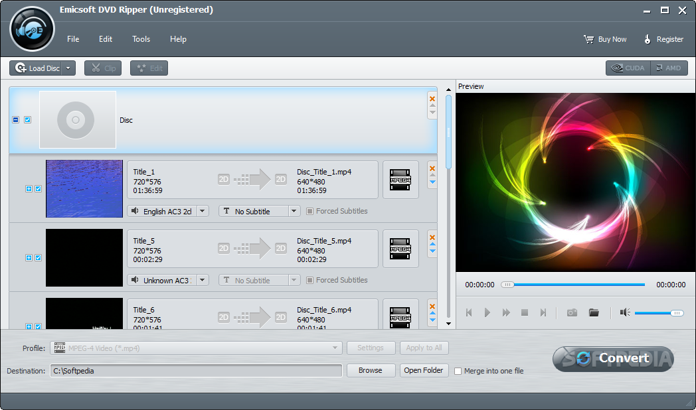The height and width of the screenshot is (410, 696).
Task: Expand the Title_5 row
Action: click(29, 257)
